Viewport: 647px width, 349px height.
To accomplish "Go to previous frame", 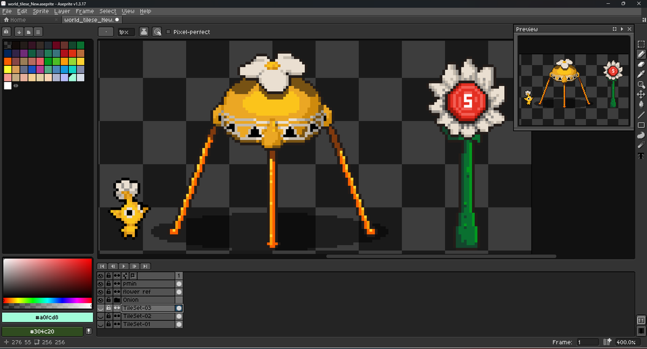I will pyautogui.click(x=113, y=266).
